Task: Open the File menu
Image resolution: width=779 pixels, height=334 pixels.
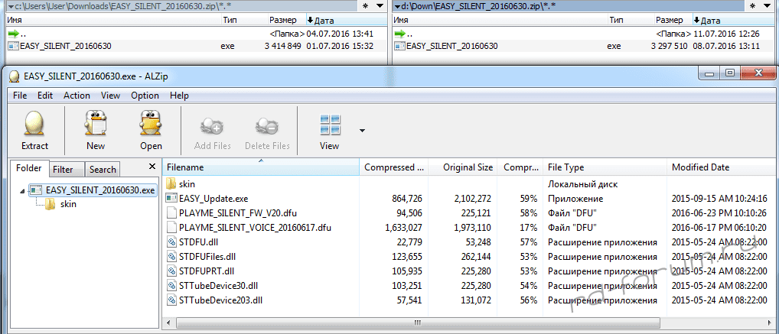Action: point(20,96)
